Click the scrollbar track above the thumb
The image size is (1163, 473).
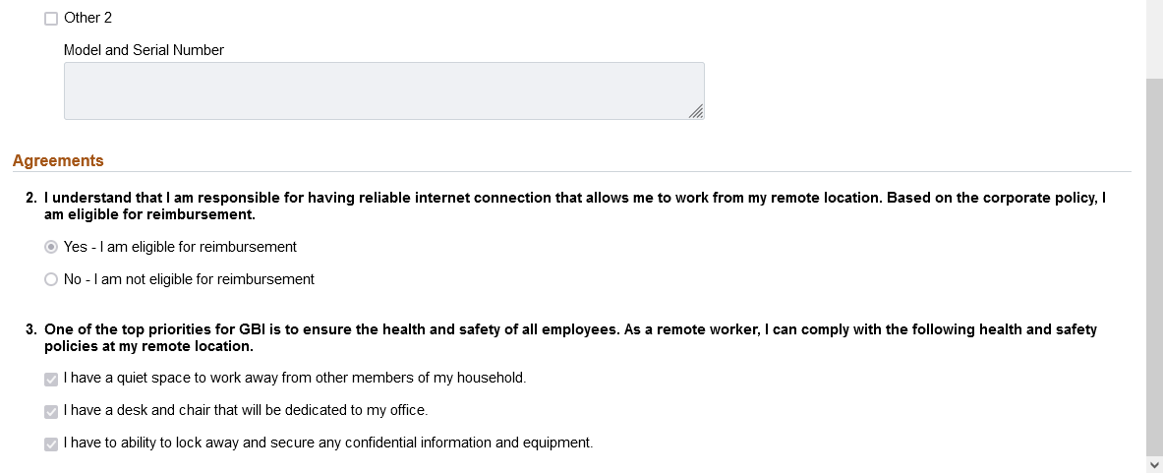pyautogui.click(x=1154, y=37)
